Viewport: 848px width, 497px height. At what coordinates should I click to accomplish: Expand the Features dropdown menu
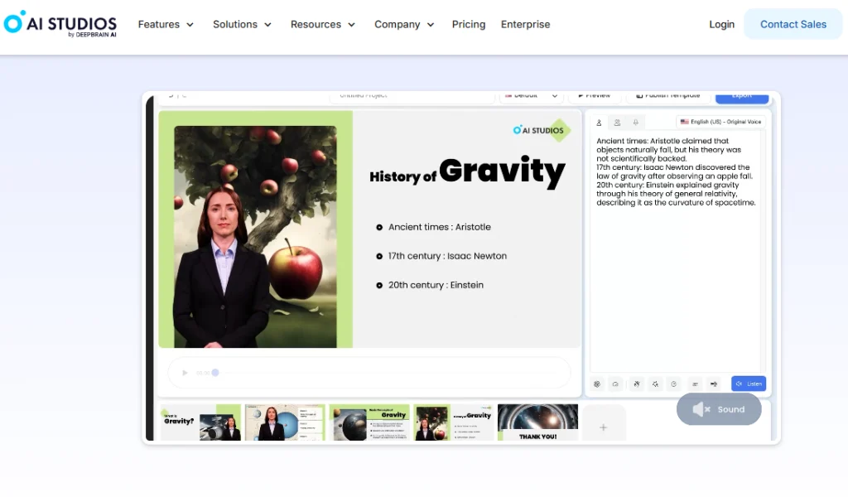tap(166, 24)
